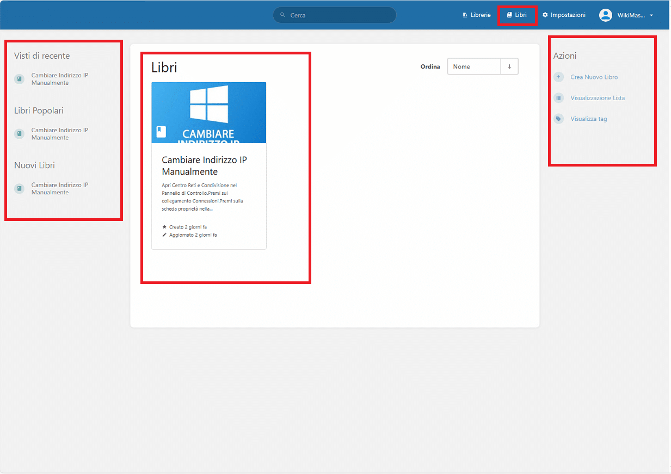
Task: Open the Ordina Nome sort dropdown
Action: tap(474, 66)
